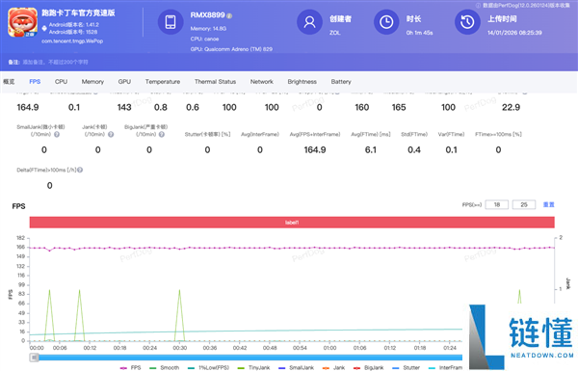This screenshot has width=578, height=371.
Task: Open the Memory tab
Action: [92, 82]
